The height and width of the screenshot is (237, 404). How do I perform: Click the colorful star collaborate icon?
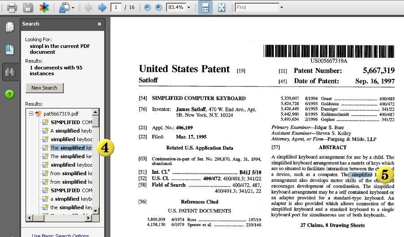coord(44,7)
